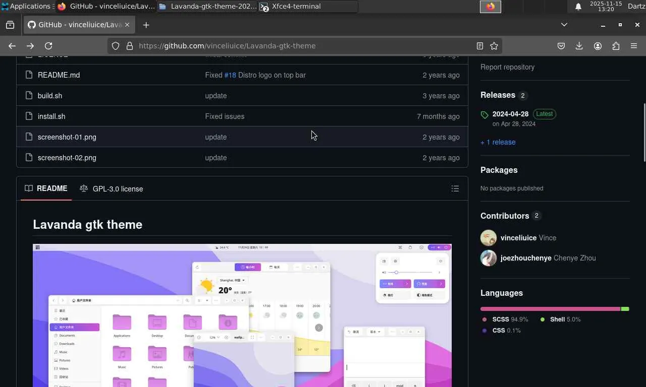This screenshot has width=646, height=387.
Task: Click the file icon beside screenshot-02.png
Action: 29,158
